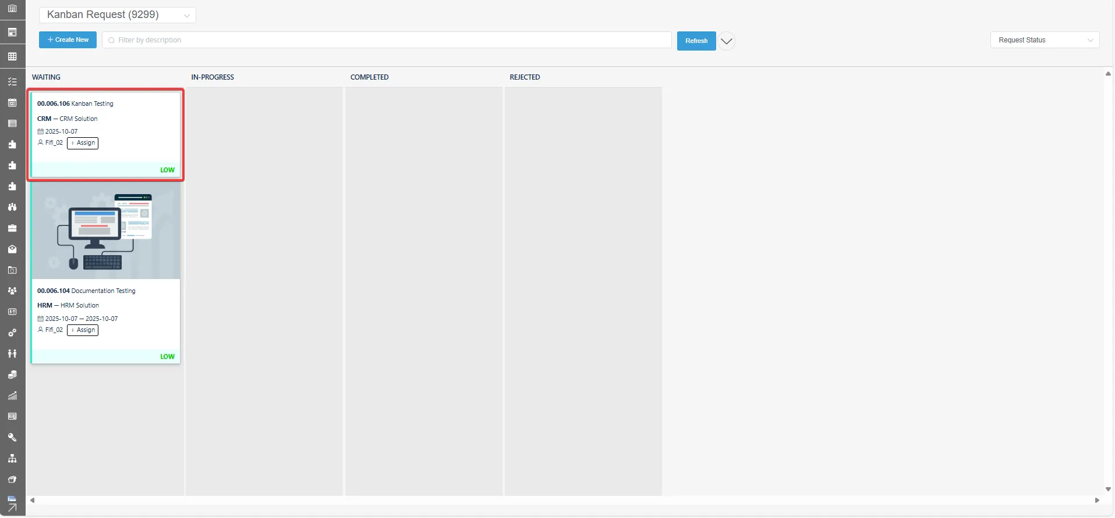
Task: Click the REJECTED column header
Action: (x=525, y=77)
